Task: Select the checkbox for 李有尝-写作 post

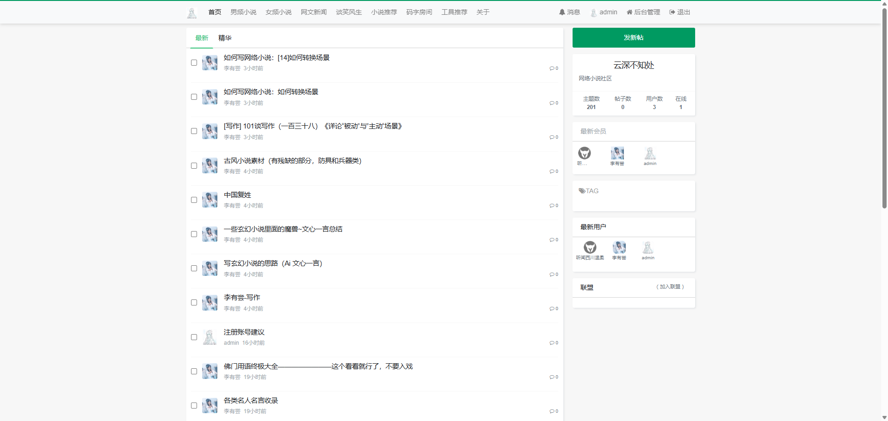Action: (x=194, y=303)
